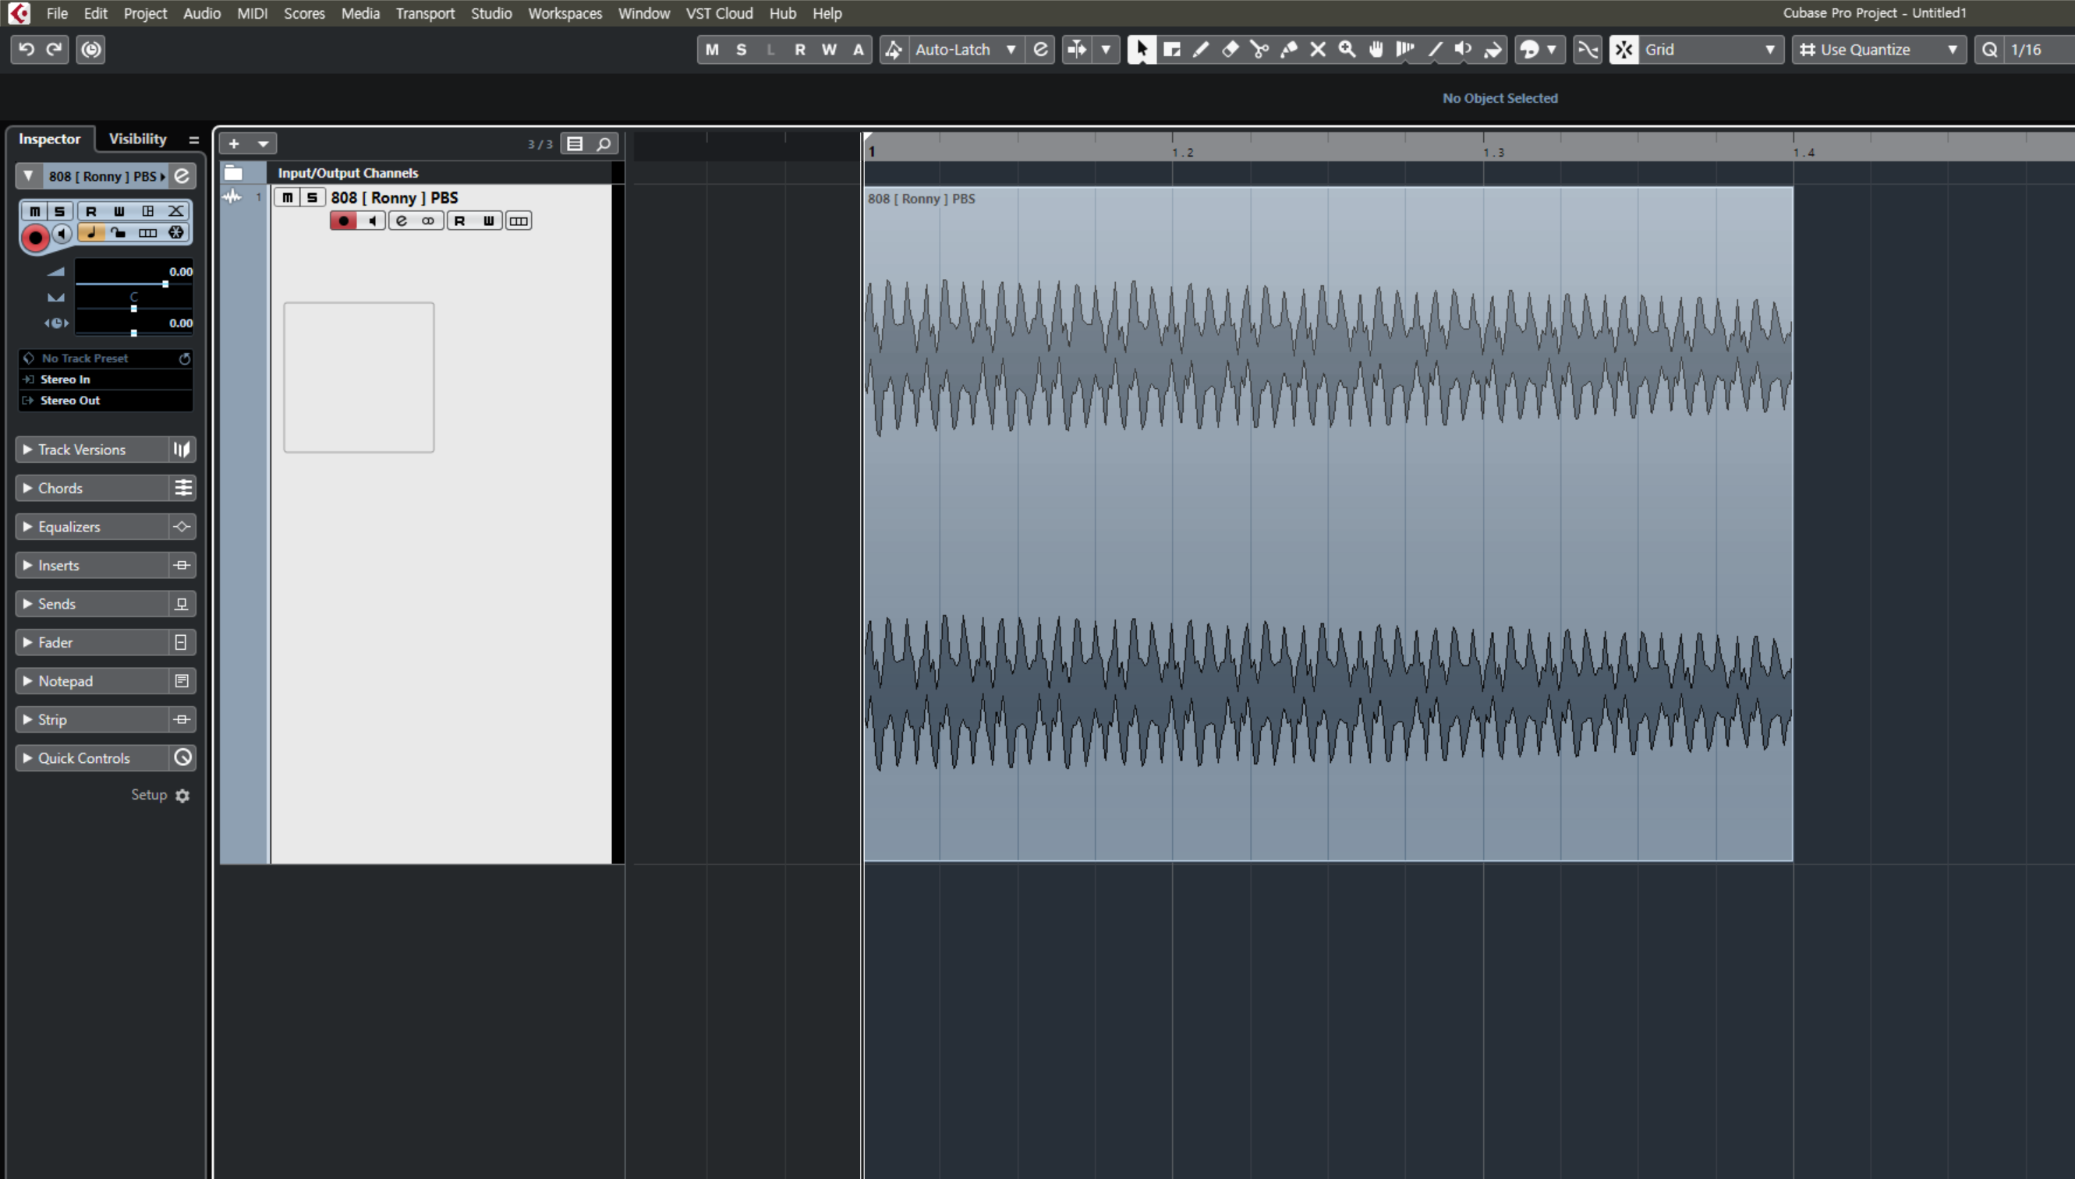Click Stereo Out output routing
2075x1179 pixels.
coord(70,400)
